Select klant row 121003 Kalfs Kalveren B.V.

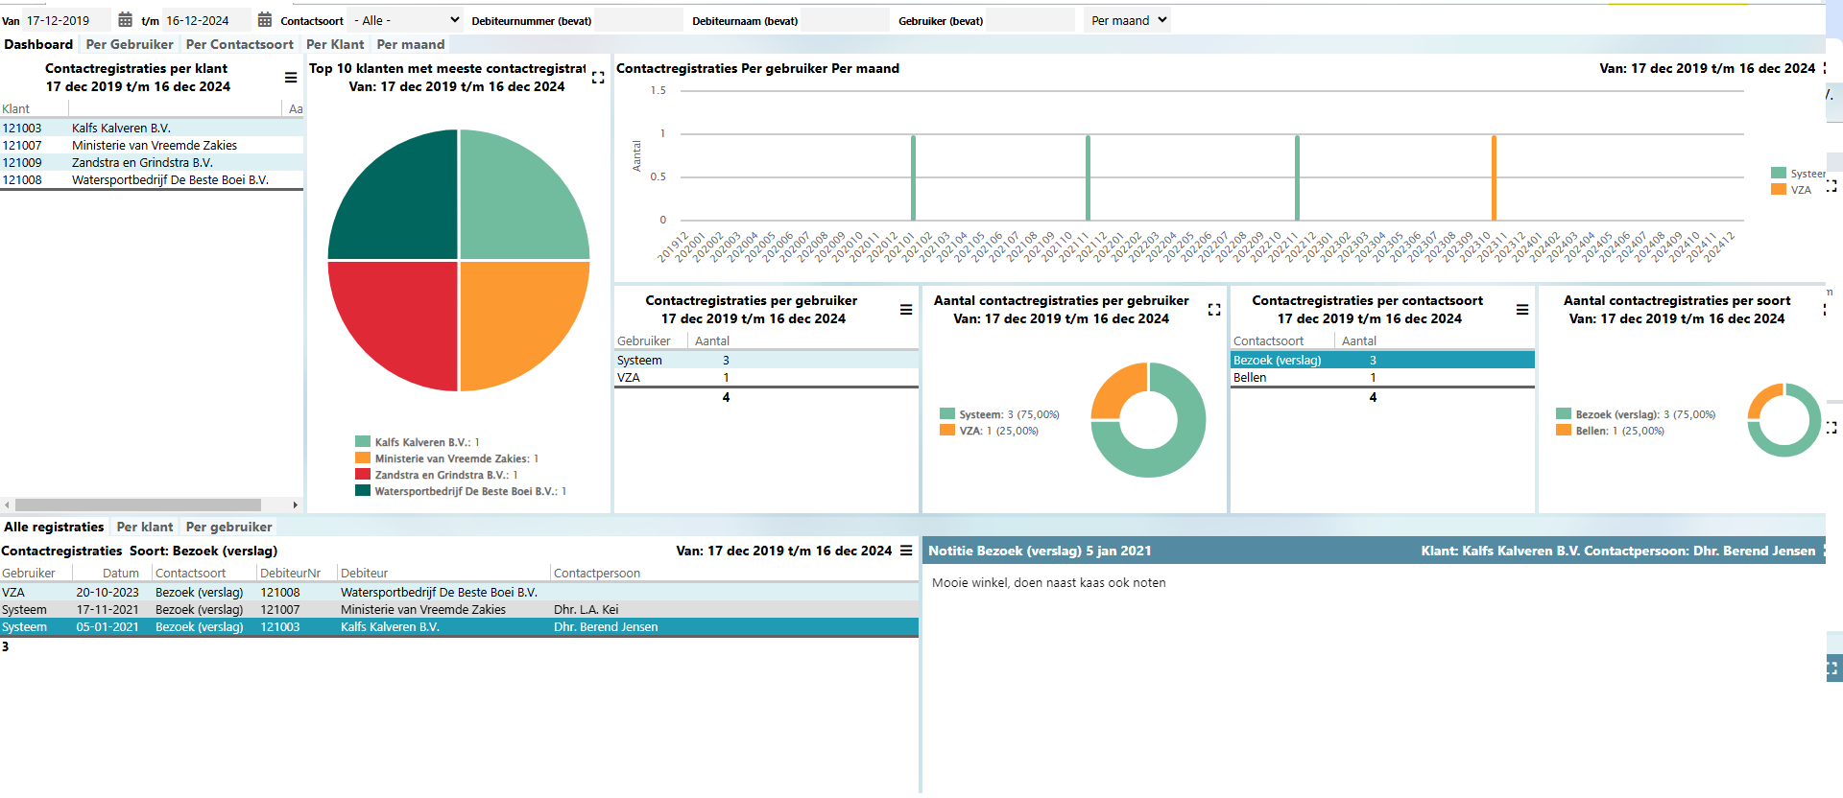(152, 128)
